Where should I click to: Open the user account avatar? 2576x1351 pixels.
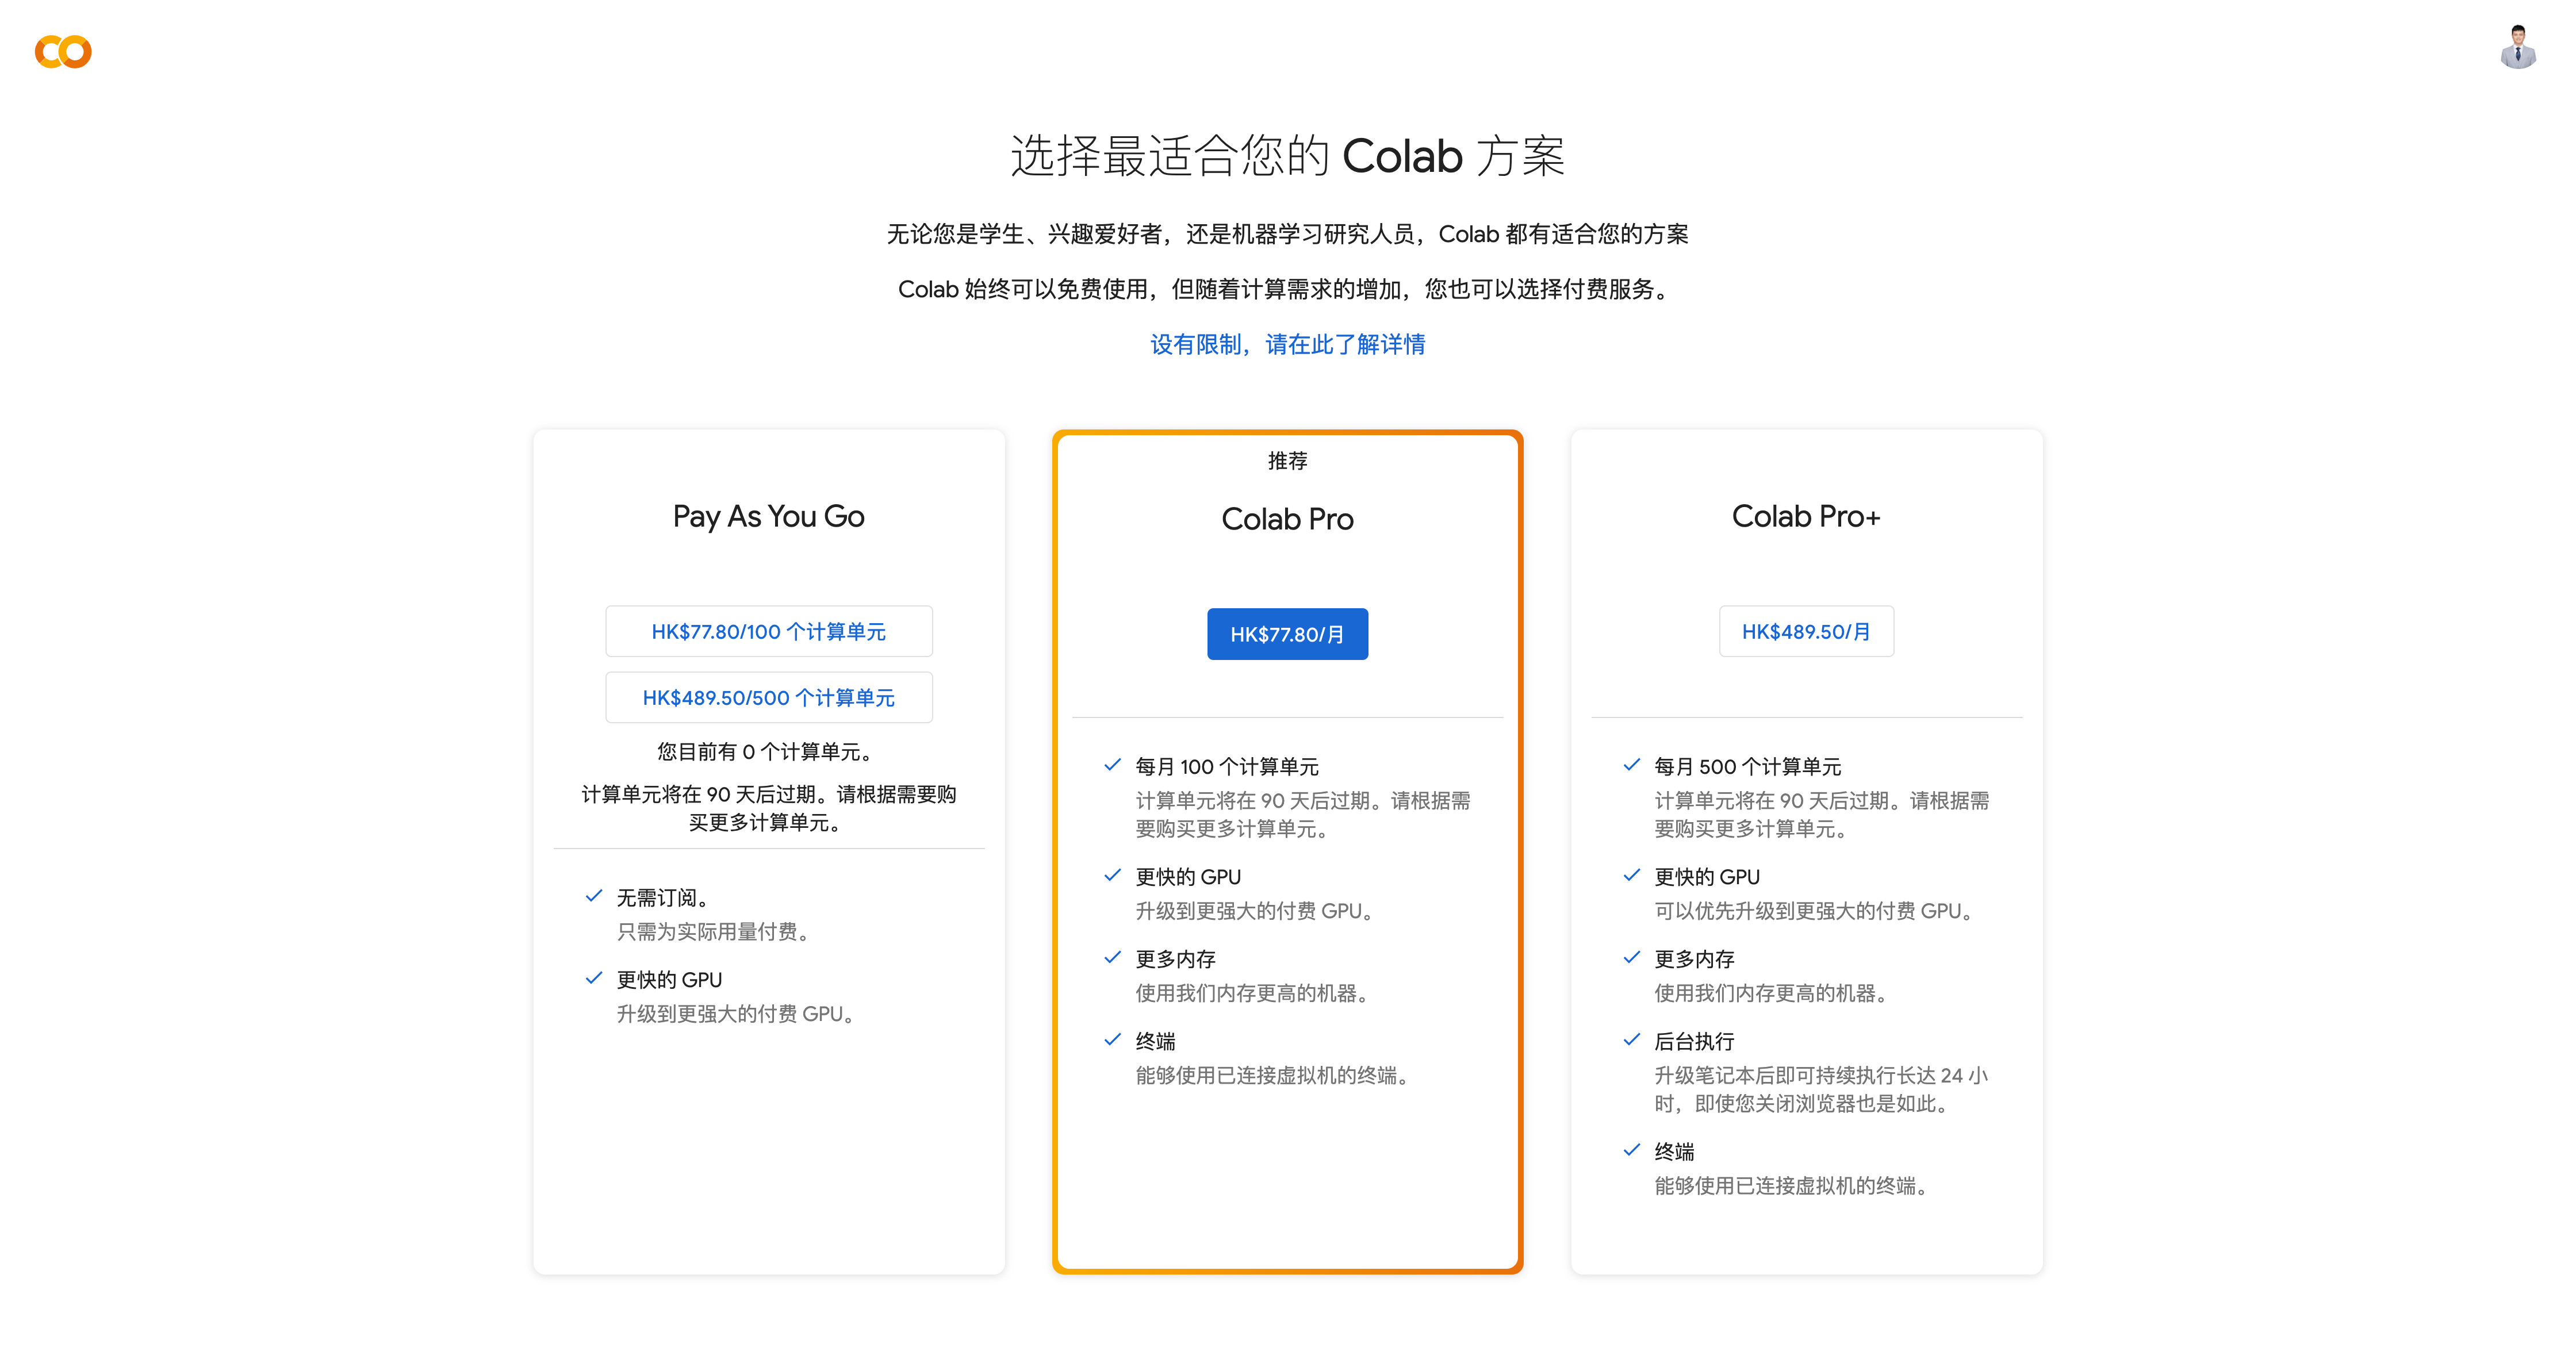2518,47
